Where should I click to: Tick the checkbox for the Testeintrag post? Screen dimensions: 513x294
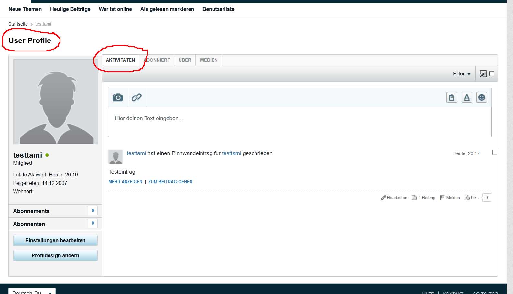pyautogui.click(x=495, y=152)
